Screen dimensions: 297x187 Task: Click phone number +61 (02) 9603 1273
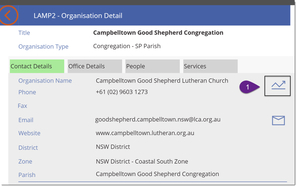(122, 92)
